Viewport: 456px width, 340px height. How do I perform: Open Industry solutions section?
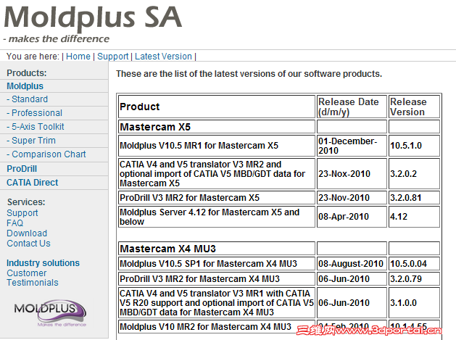pos(43,263)
